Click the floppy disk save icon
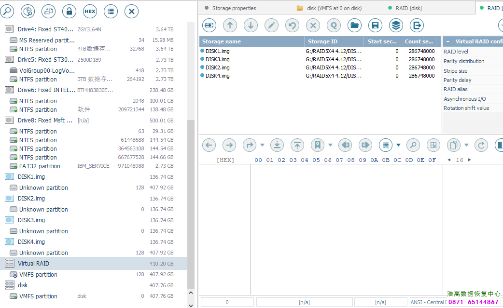The height and width of the screenshot is (308, 503). click(375, 26)
